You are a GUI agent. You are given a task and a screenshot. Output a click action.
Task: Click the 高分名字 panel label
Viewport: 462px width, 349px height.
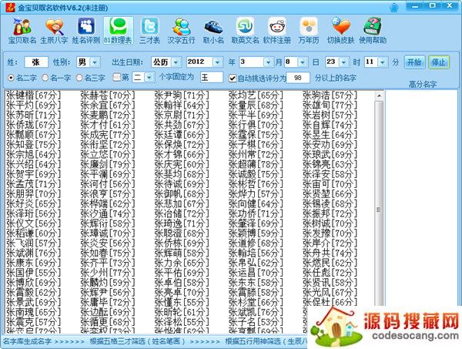click(422, 85)
